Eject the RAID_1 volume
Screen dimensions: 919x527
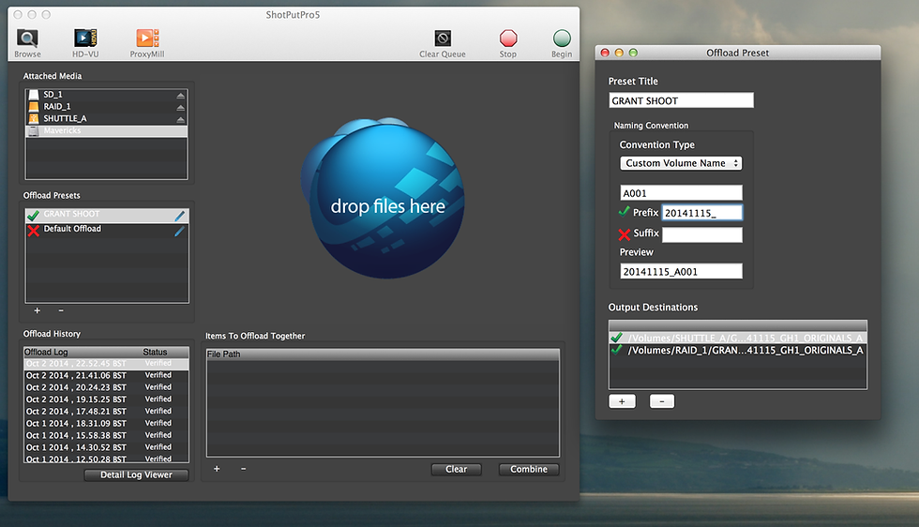[x=180, y=107]
